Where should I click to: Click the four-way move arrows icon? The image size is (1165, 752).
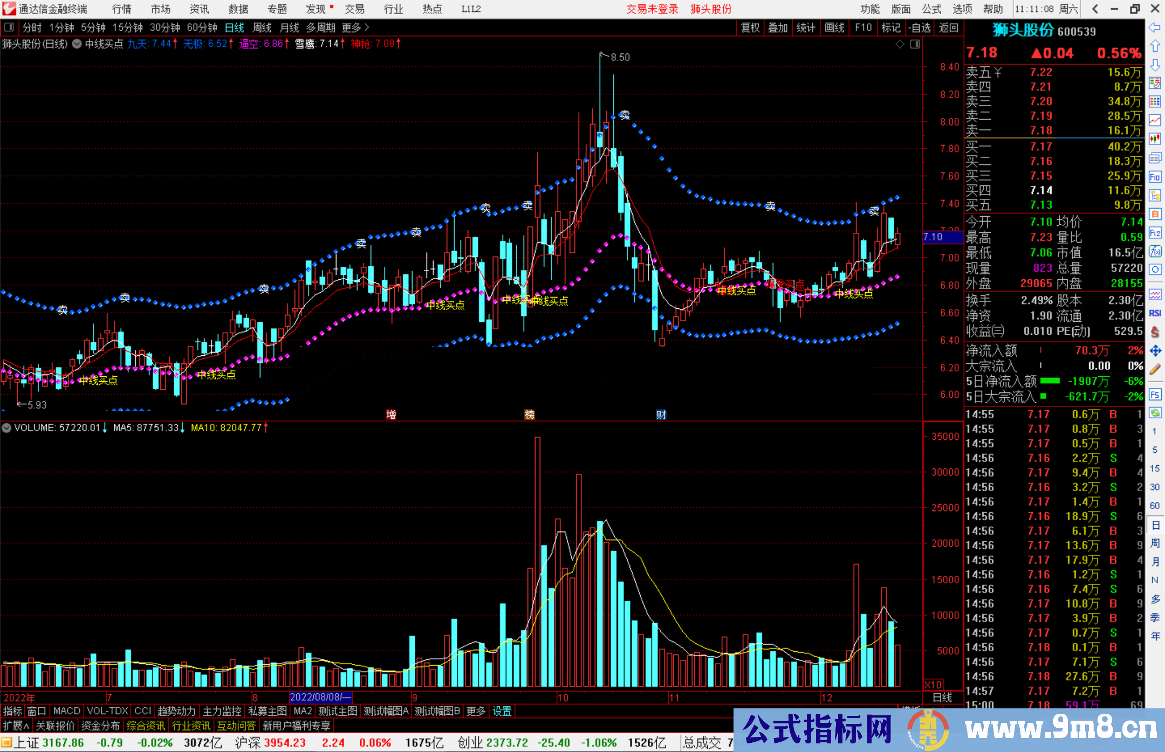pos(1155,351)
